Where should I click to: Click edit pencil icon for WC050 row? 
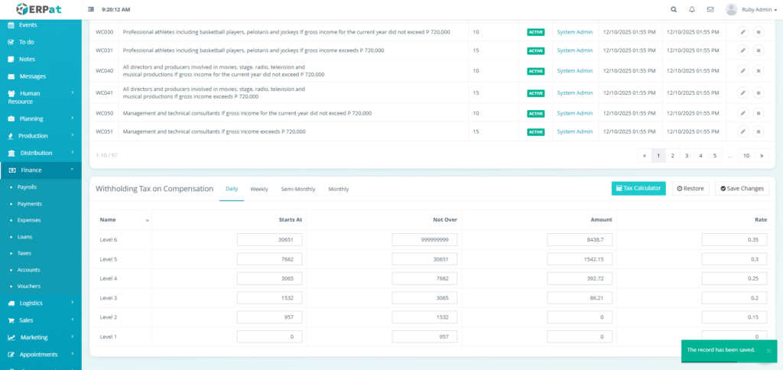point(742,113)
